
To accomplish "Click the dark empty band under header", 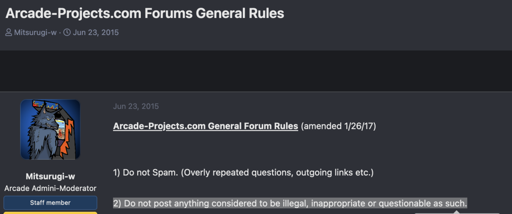I will (256, 71).
